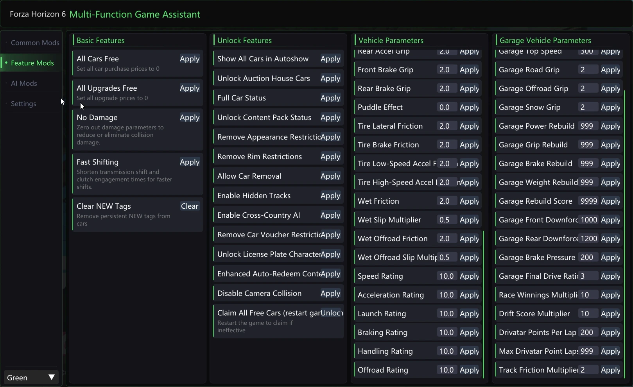Apply Garage Brake Pressure
Image resolution: width=633 pixels, height=387 pixels.
point(610,257)
